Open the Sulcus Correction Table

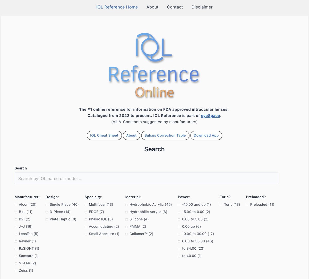tap(165, 135)
